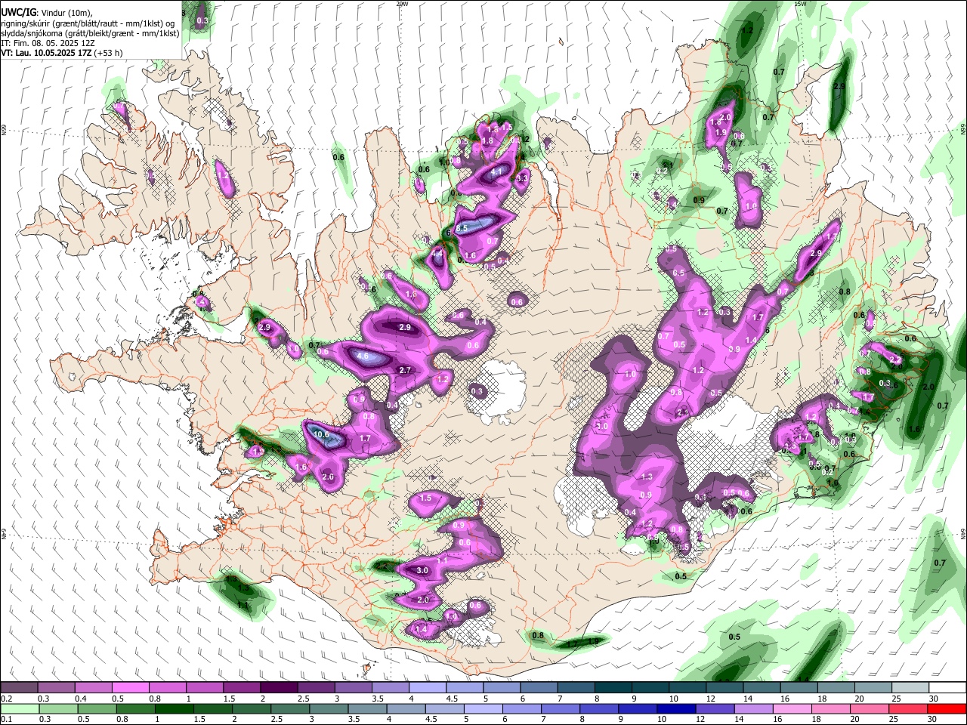This screenshot has width=967, height=725.
Task: Click the '3.0' snowfall value in the south
Action: [422, 570]
